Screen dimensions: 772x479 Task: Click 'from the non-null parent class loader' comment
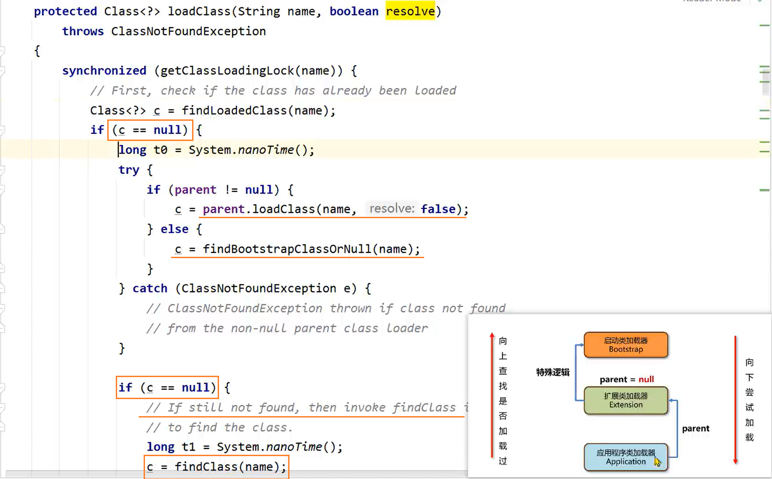[x=287, y=328]
